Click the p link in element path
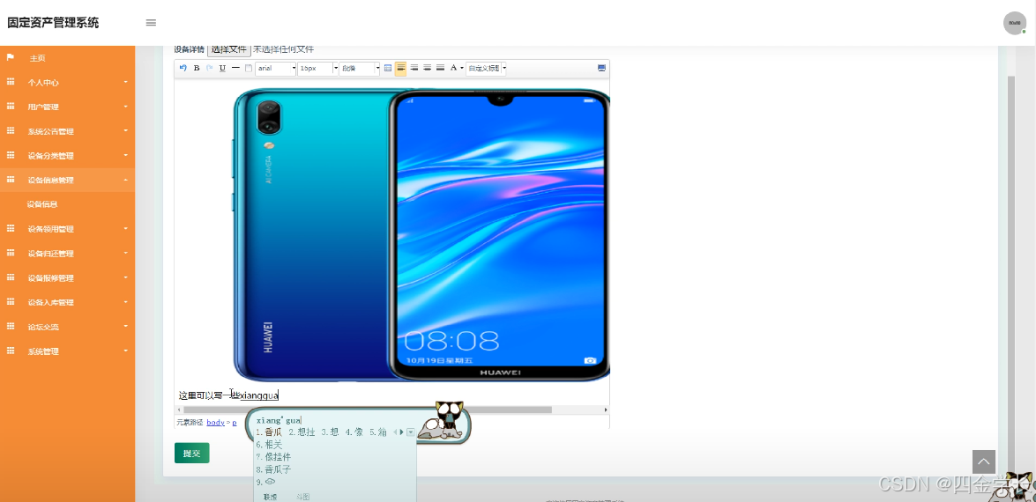The width and height of the screenshot is (1036, 502). pos(234,422)
